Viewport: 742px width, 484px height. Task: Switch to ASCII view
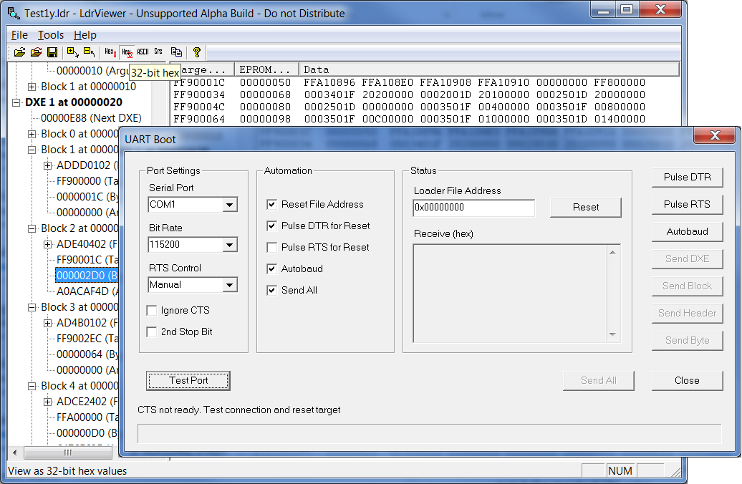[143, 52]
